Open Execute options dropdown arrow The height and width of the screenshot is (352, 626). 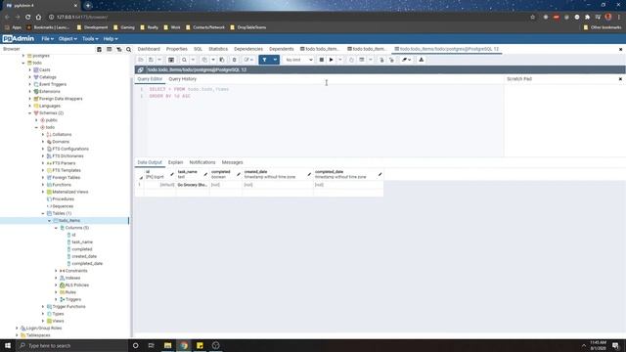tap(339, 60)
